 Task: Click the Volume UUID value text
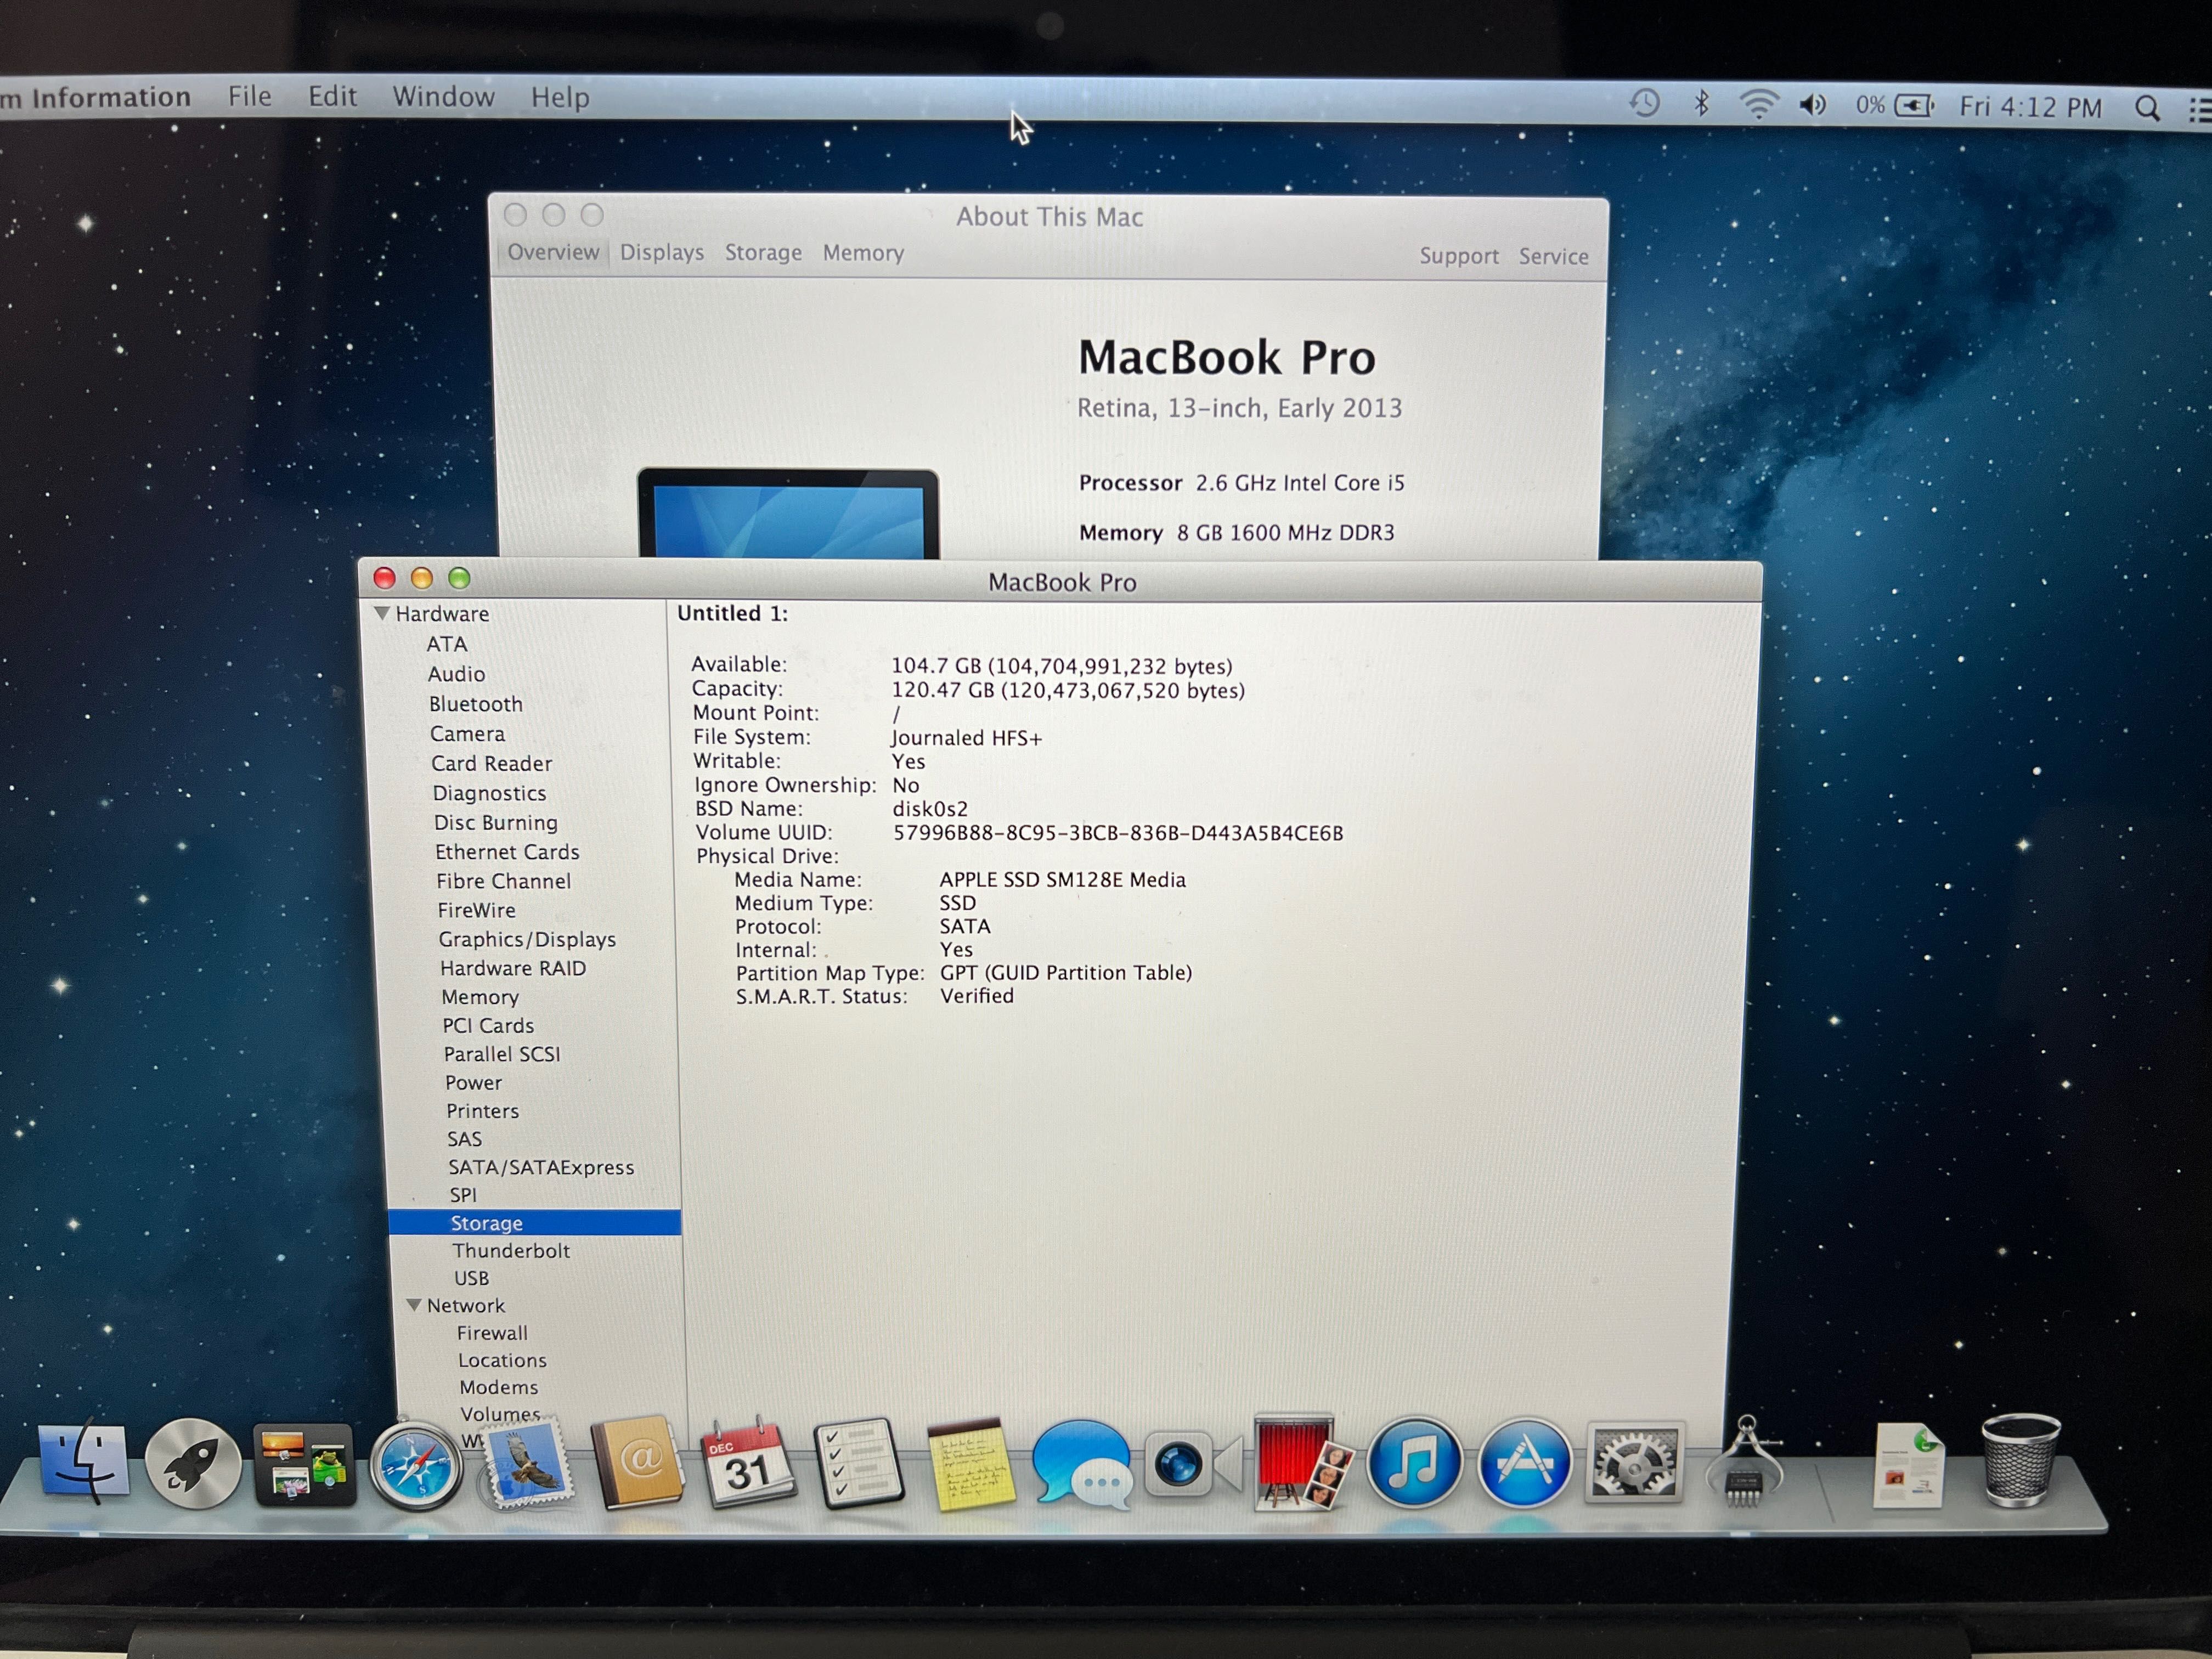(1118, 833)
